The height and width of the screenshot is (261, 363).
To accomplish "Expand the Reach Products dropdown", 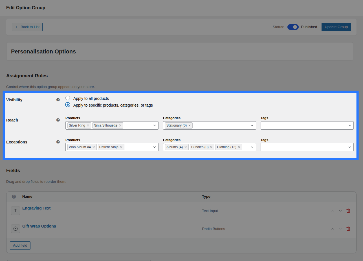I will (155, 125).
